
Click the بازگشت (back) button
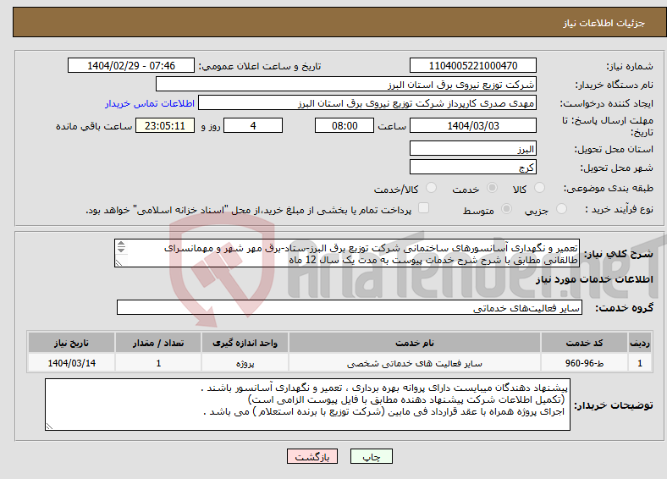tap(312, 456)
